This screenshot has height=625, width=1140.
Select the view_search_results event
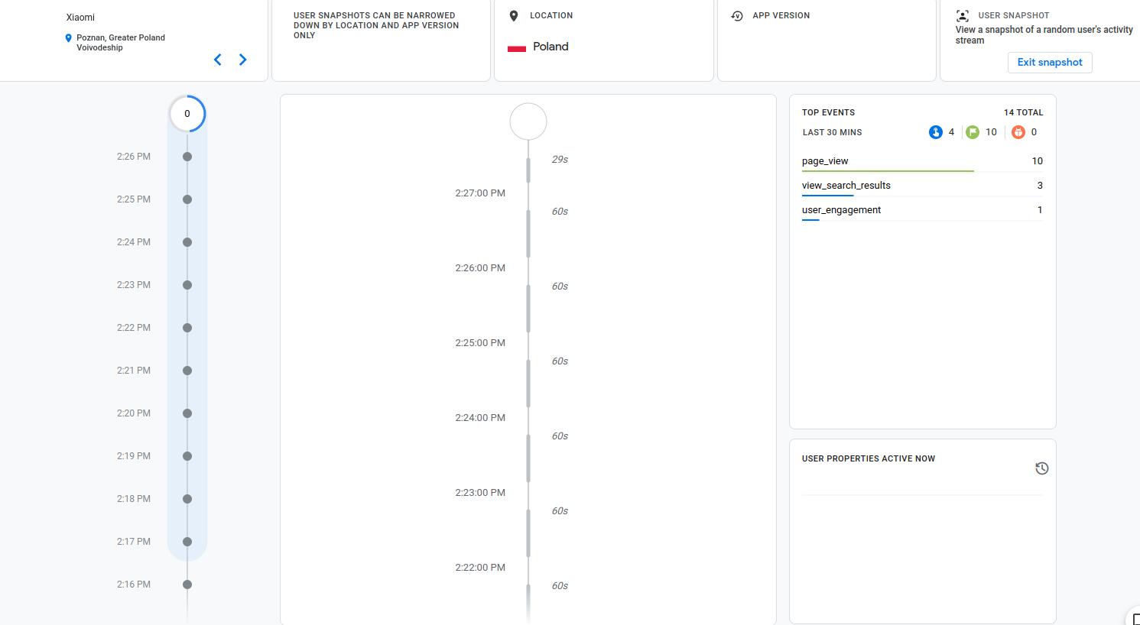coord(846,185)
